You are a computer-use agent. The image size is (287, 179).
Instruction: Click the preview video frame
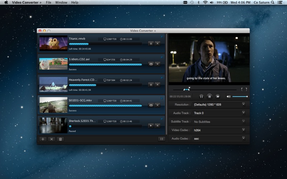[209, 59]
